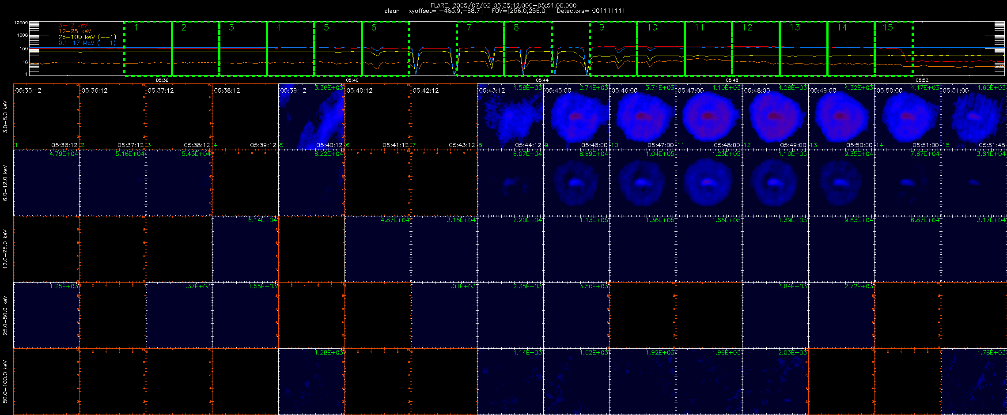Screen dimensions: 1007x415
Task: Select interval 8 box in the light curve
Action: coord(528,49)
